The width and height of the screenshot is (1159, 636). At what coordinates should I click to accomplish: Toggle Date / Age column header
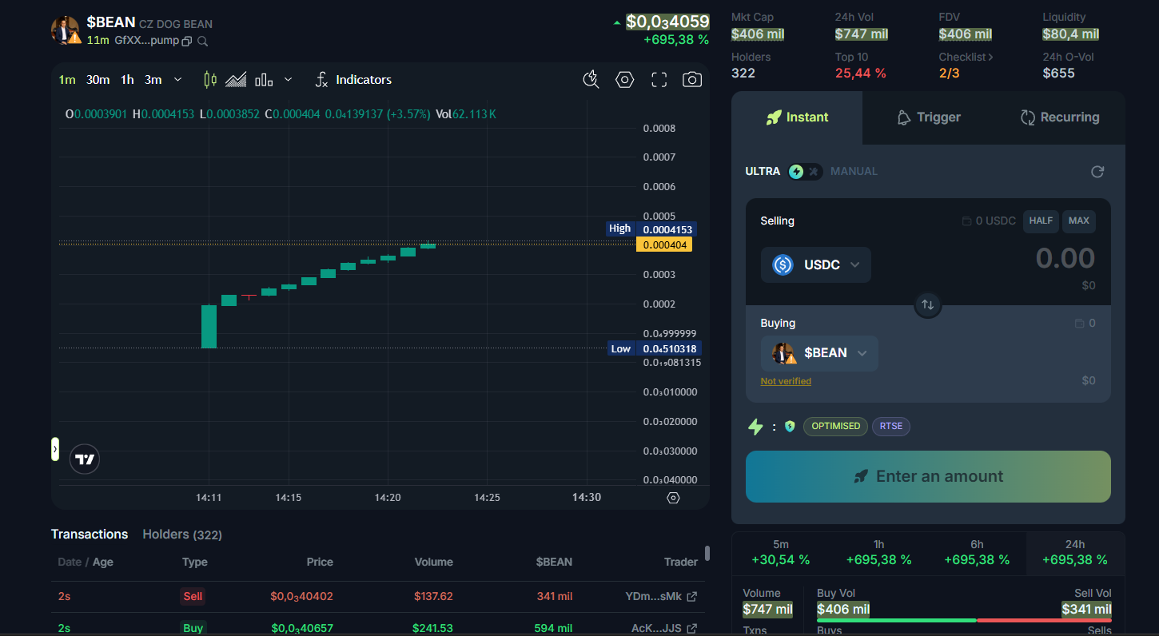click(86, 562)
